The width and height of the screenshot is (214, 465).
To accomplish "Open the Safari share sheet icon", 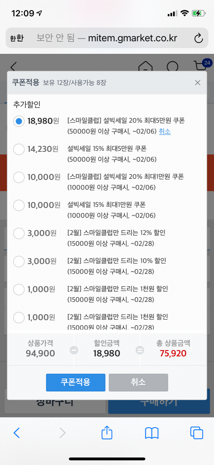I will click(x=107, y=433).
